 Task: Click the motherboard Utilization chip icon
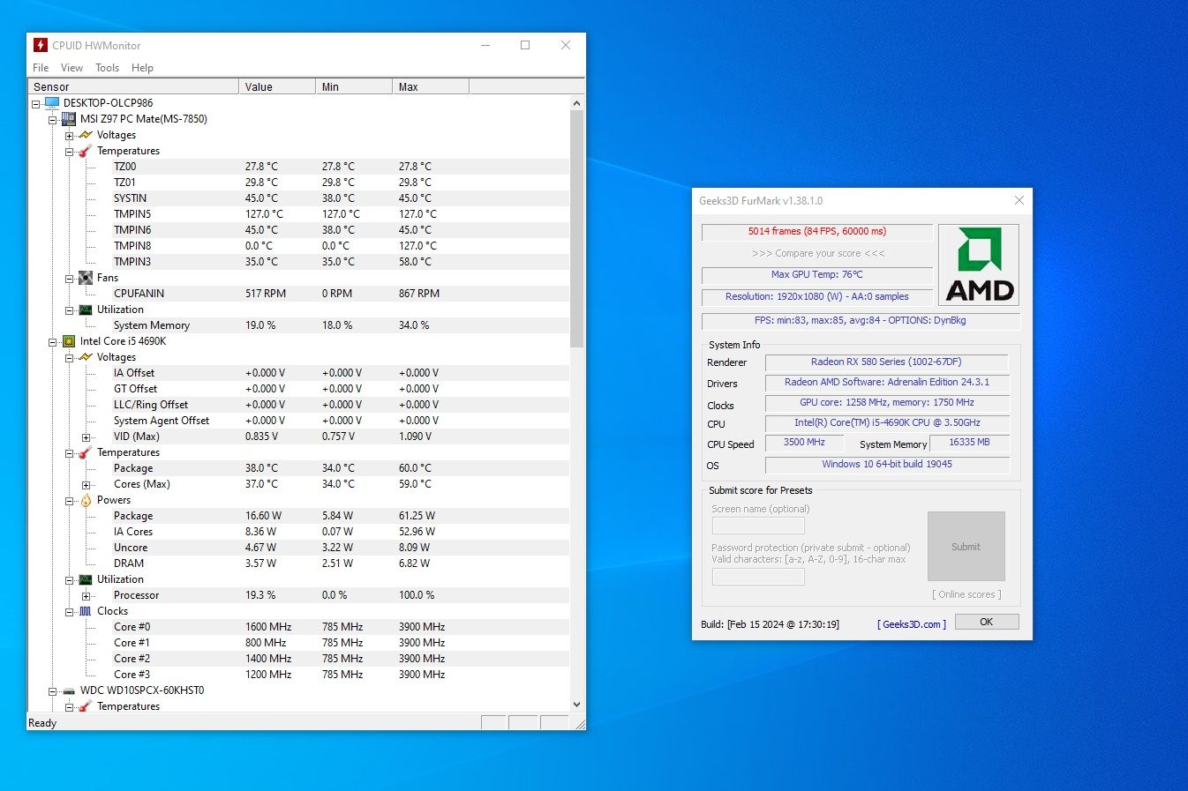[86, 310]
